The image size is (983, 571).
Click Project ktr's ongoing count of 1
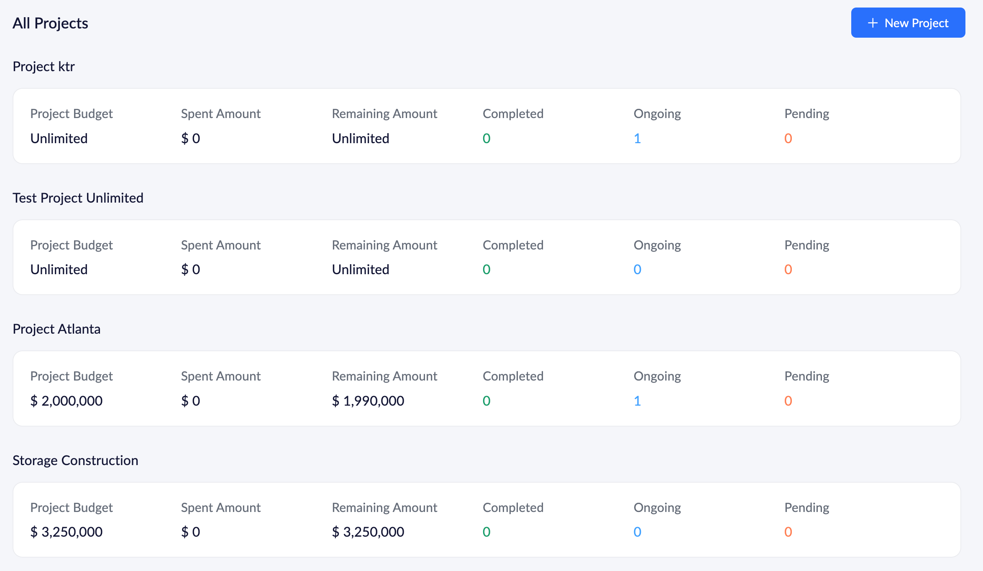pyautogui.click(x=637, y=139)
